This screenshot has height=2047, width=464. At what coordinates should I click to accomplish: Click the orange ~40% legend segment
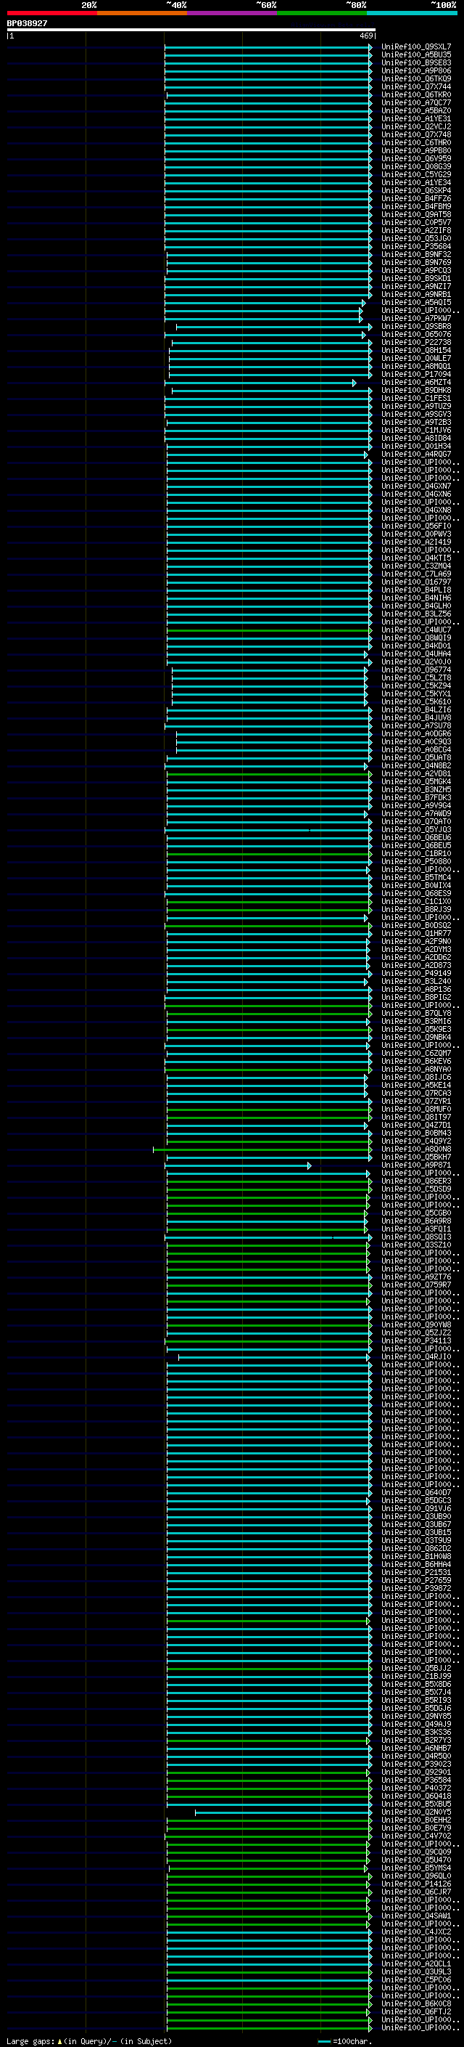click(x=142, y=13)
